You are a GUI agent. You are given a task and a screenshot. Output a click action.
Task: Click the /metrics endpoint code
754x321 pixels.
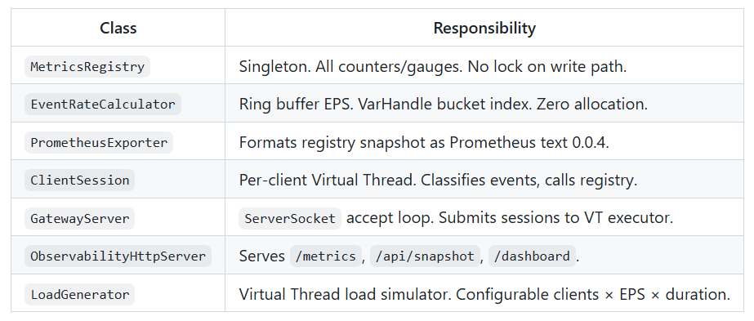[x=326, y=256]
